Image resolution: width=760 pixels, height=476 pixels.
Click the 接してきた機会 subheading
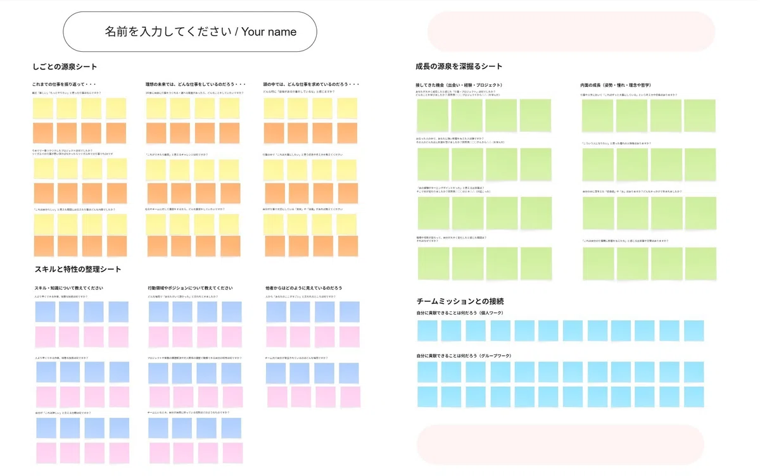459,85
